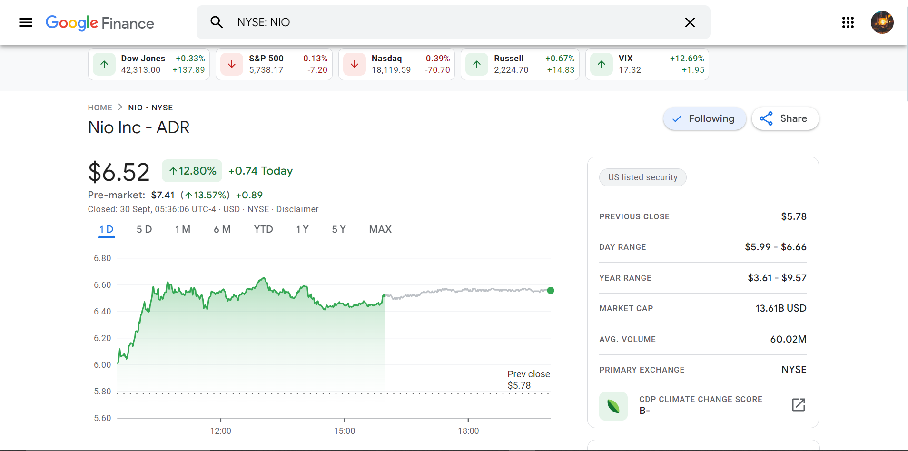Select the 5D chart range tab

click(144, 229)
